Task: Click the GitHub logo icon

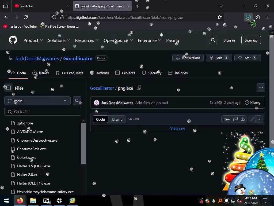Action: pyautogui.click(x=13, y=40)
